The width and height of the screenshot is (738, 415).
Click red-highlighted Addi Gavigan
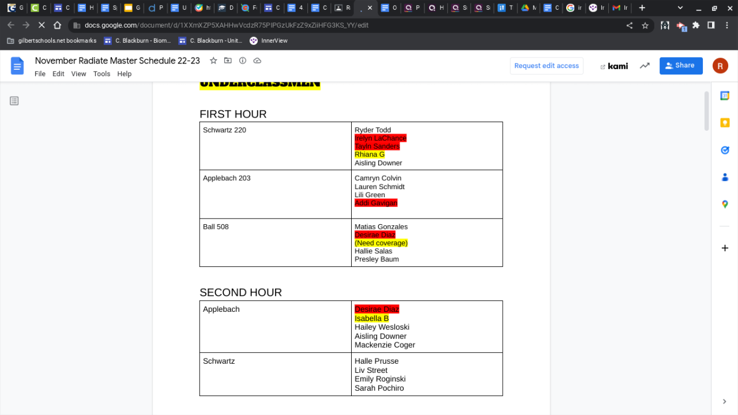(x=376, y=203)
